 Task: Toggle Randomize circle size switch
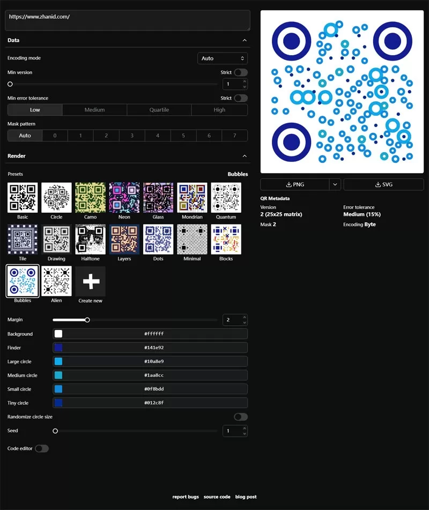click(x=241, y=417)
